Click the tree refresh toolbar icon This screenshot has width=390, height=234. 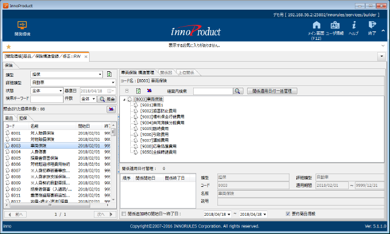point(138,91)
